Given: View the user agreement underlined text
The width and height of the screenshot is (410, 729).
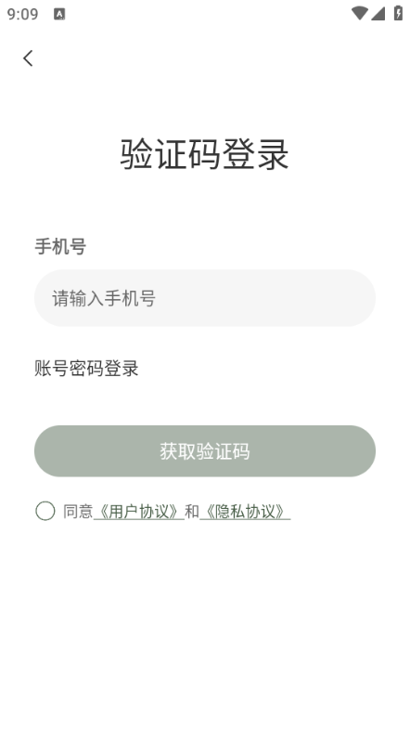Looking at the screenshot, I should coord(139,512).
